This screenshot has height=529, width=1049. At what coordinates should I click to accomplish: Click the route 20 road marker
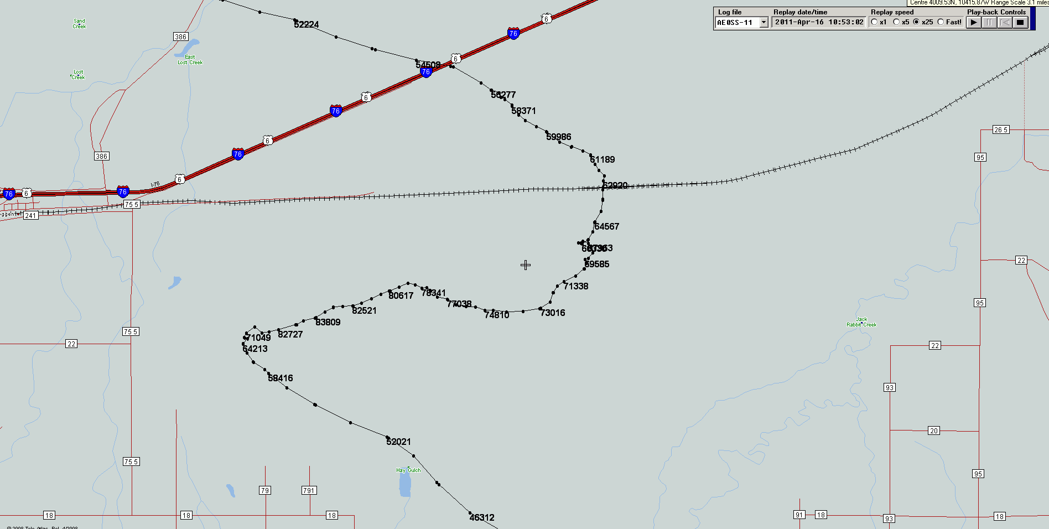tap(934, 431)
